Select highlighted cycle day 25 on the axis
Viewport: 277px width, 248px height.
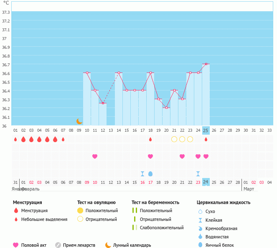[x=206, y=130]
